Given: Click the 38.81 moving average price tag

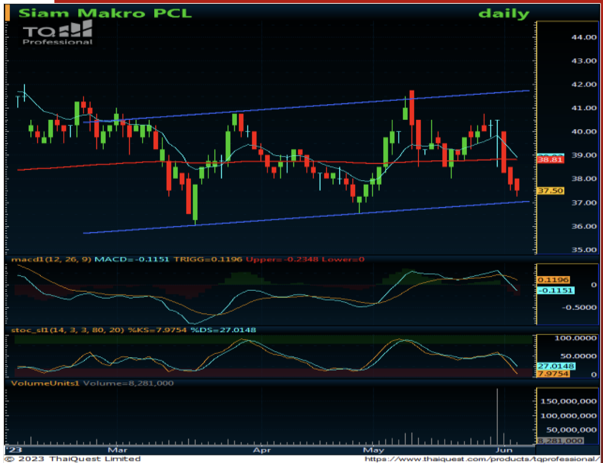Looking at the screenshot, I should (x=551, y=159).
